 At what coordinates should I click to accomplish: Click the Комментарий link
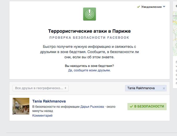point(42,116)
